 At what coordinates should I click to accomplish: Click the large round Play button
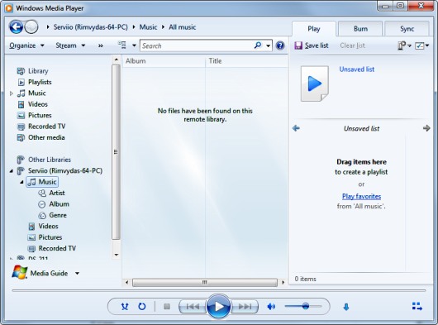219,306
